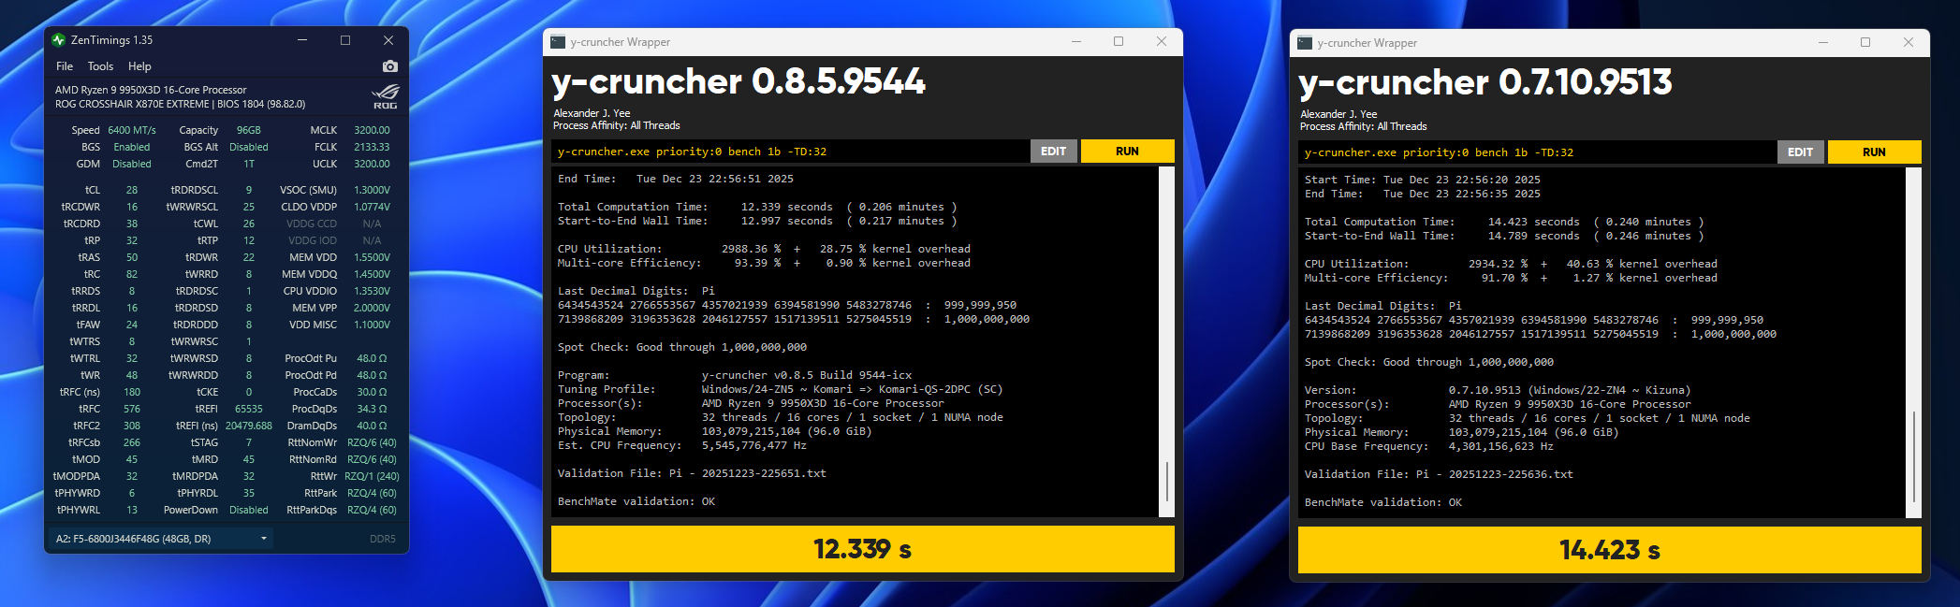Minimize the y-cruncher 0.7.10.9513 window
The width and height of the screenshot is (1960, 607).
1823,43
